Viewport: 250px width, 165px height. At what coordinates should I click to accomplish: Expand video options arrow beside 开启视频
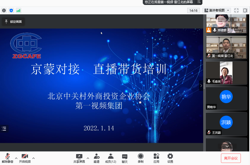coord(33,158)
